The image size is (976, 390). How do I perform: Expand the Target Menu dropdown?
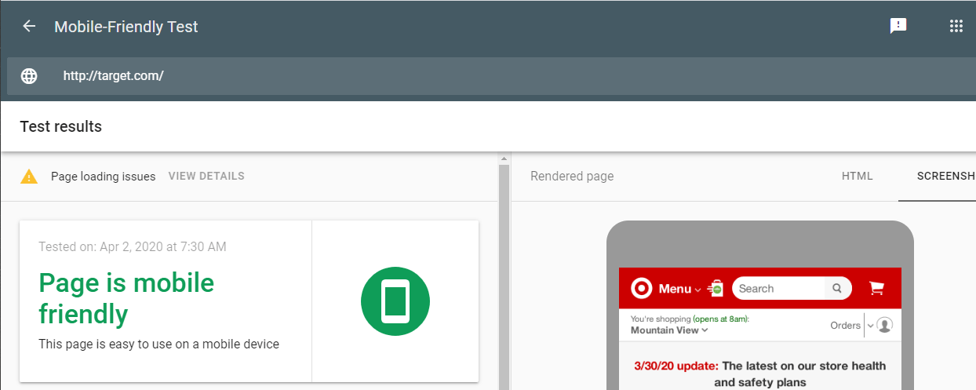point(679,289)
